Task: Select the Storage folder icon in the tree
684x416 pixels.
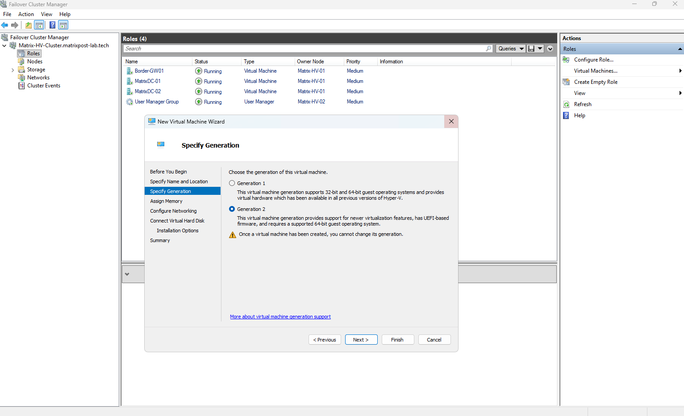Action: pos(21,70)
